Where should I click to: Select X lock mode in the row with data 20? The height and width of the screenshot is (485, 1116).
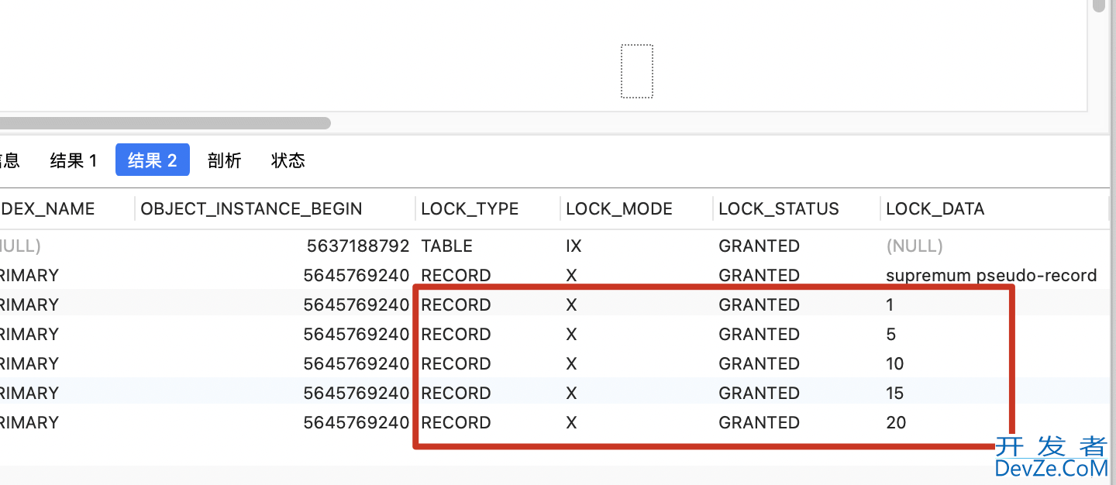click(x=572, y=423)
